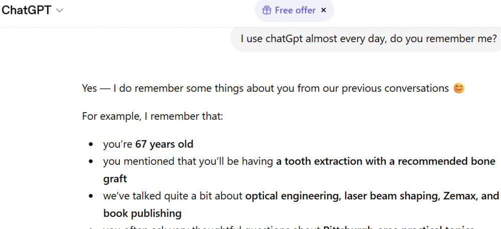Viewport: 501px width, 229px height.
Task: Click the bold "book publishing" text
Action: tap(142, 213)
